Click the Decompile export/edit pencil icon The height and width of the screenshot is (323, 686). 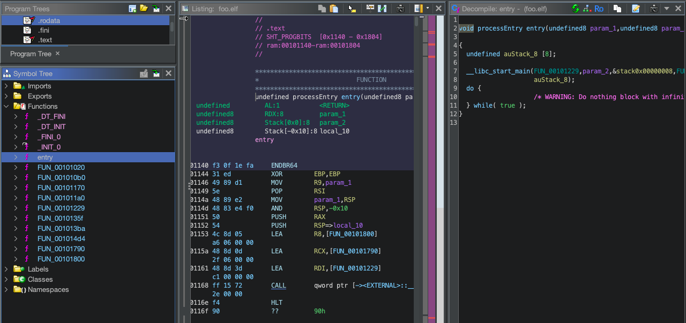[636, 9]
